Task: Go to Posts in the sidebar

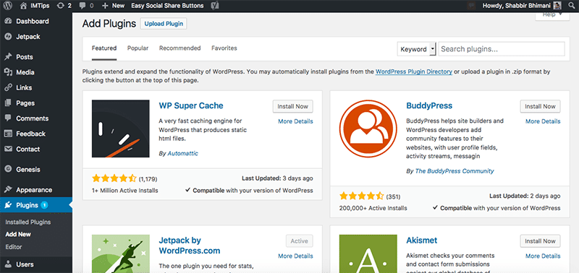Action: coord(36,57)
